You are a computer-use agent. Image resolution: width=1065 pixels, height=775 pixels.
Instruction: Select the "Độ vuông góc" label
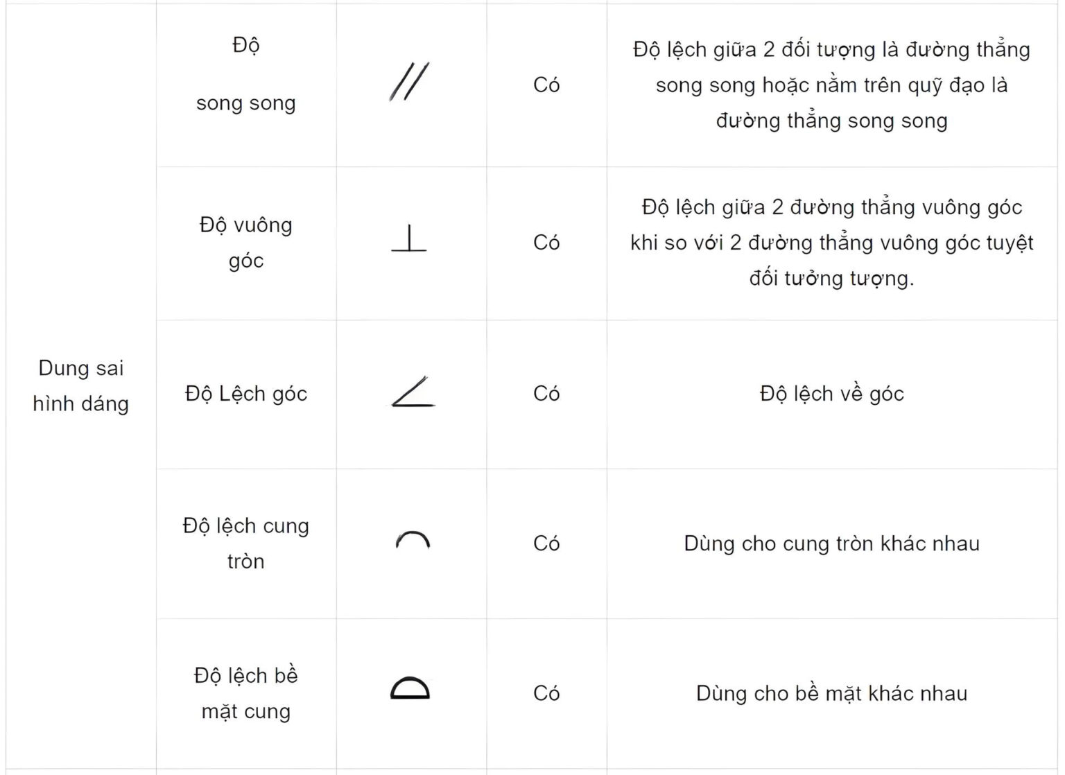245,242
